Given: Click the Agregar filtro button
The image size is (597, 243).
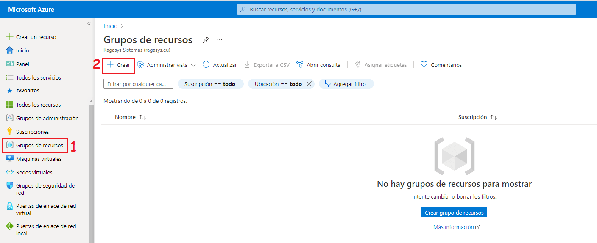Looking at the screenshot, I should pyautogui.click(x=346, y=84).
